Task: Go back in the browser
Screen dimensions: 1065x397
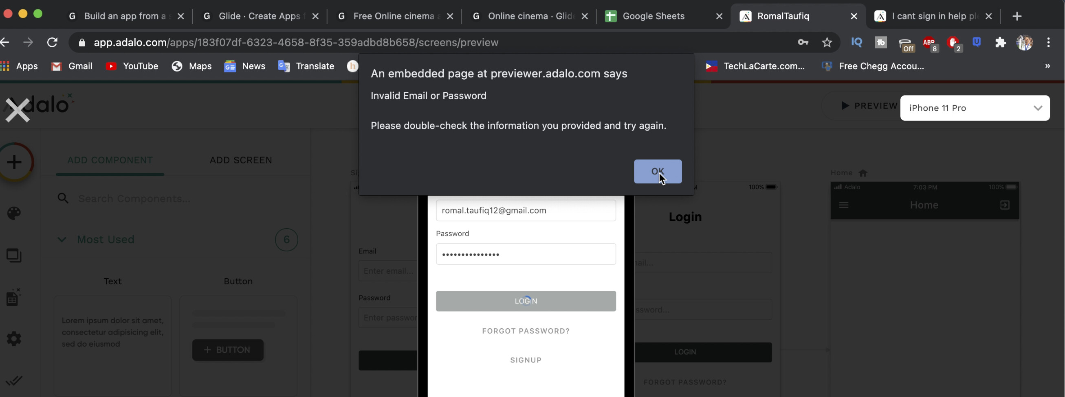Action: coord(5,42)
